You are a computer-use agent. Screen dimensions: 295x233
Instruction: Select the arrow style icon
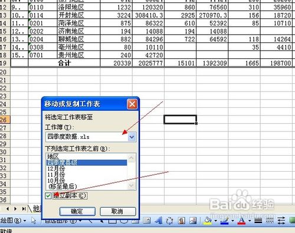[x=281, y=221]
